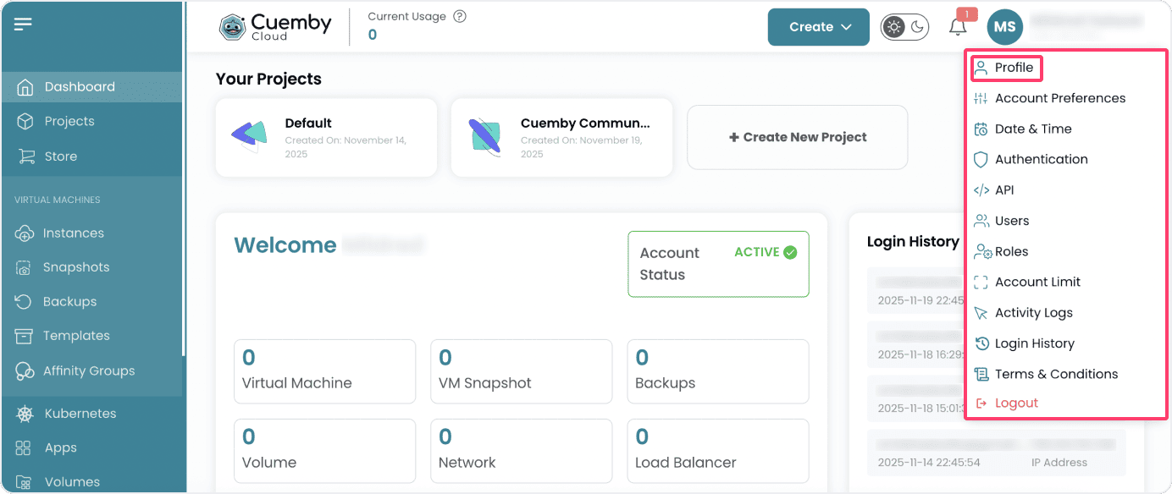
Task: Expand the Create dropdown button
Action: coord(818,27)
